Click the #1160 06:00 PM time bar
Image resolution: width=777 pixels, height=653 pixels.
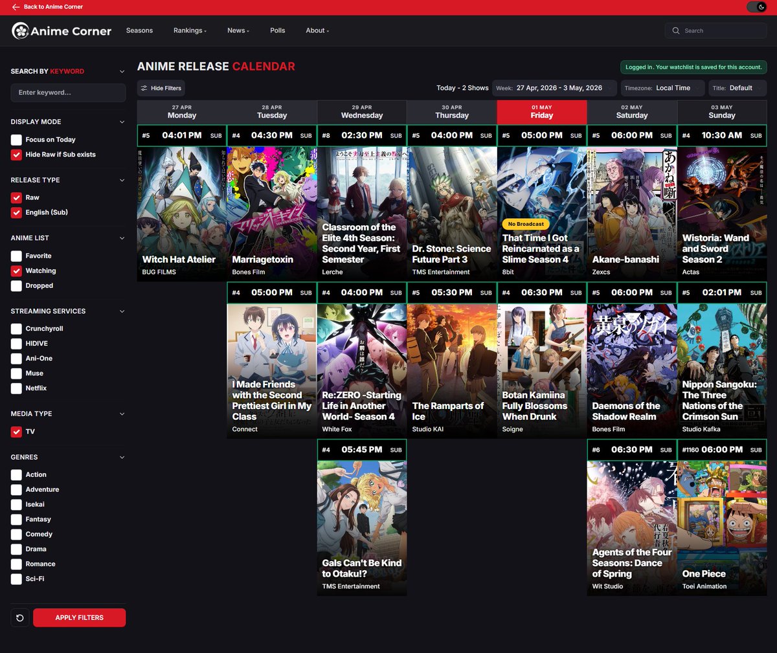click(722, 450)
